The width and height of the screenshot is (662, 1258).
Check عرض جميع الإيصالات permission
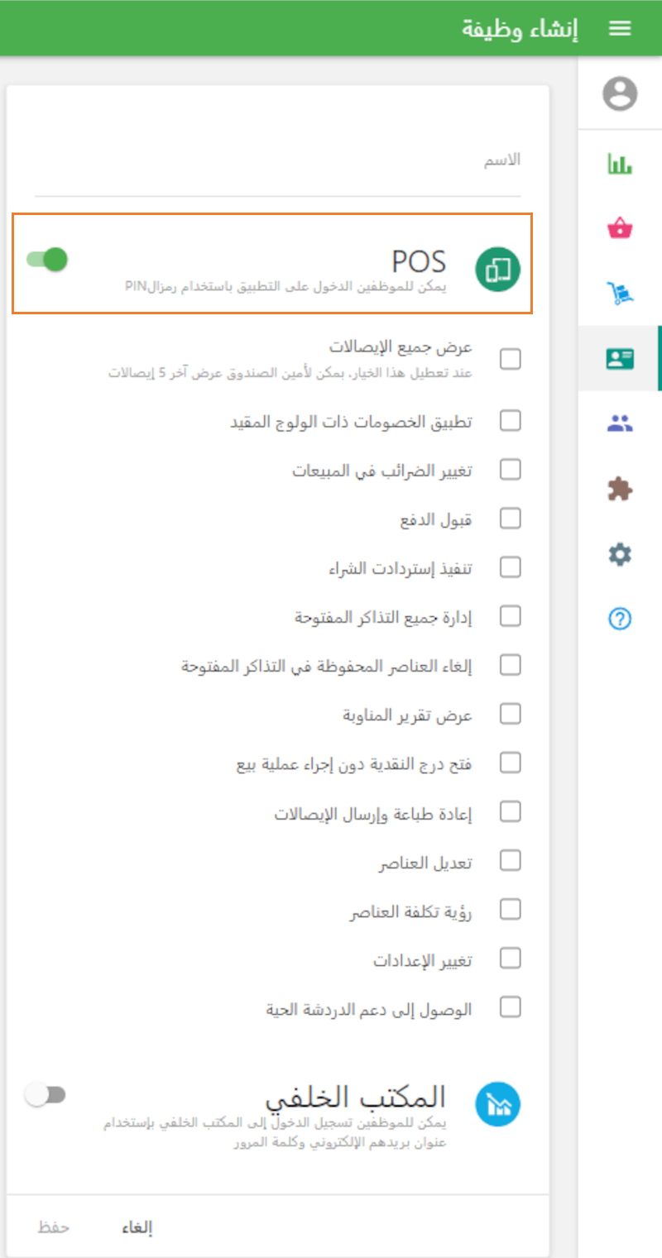[511, 359]
